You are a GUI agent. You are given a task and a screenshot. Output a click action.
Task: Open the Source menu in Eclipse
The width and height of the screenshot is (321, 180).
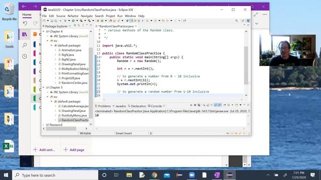(61, 16)
